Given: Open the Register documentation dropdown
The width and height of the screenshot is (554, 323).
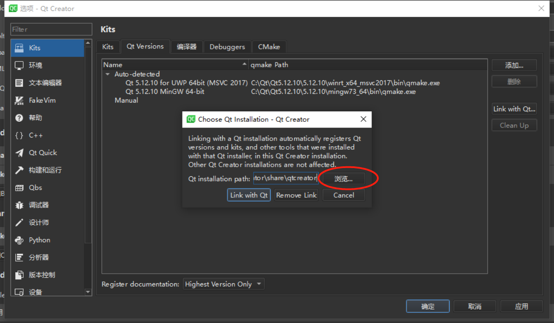Looking at the screenshot, I should coord(223,284).
